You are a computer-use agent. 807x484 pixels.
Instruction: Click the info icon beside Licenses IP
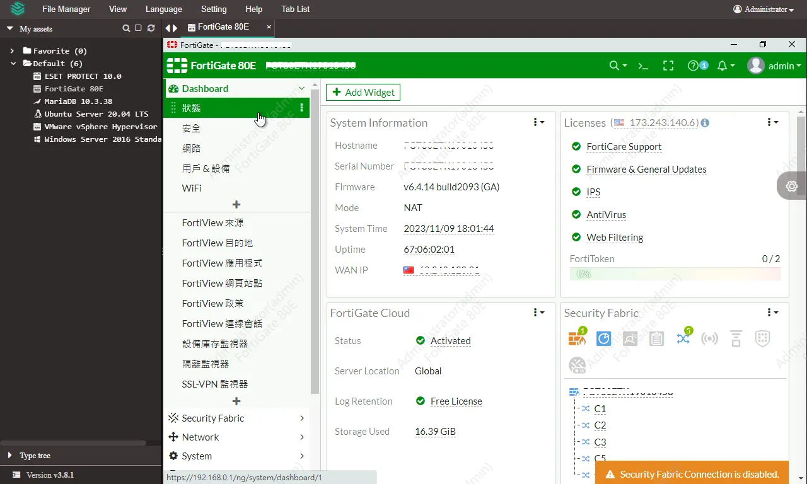pyautogui.click(x=705, y=123)
